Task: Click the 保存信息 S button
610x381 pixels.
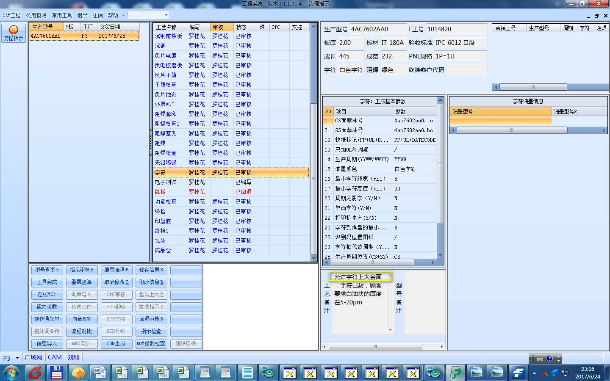Action: click(x=151, y=270)
